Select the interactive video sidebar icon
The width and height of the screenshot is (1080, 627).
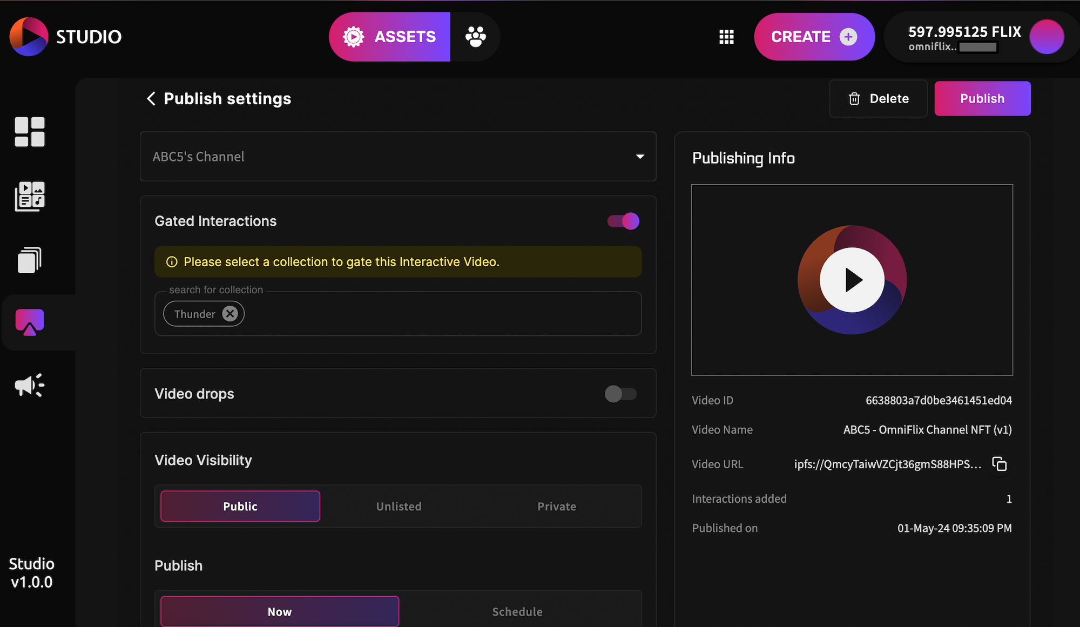[30, 322]
